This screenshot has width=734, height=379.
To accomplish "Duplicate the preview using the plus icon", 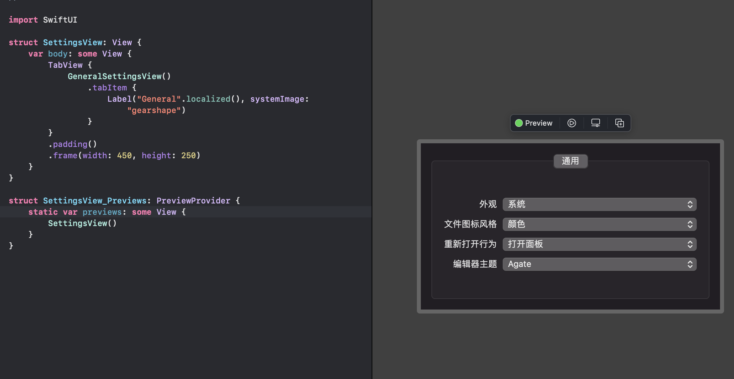I will (x=619, y=123).
